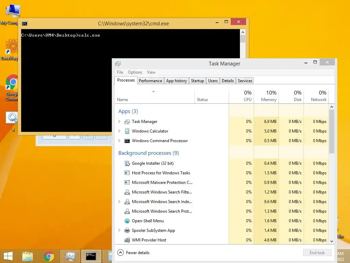Click the Background processes (9) group heading

point(149,153)
